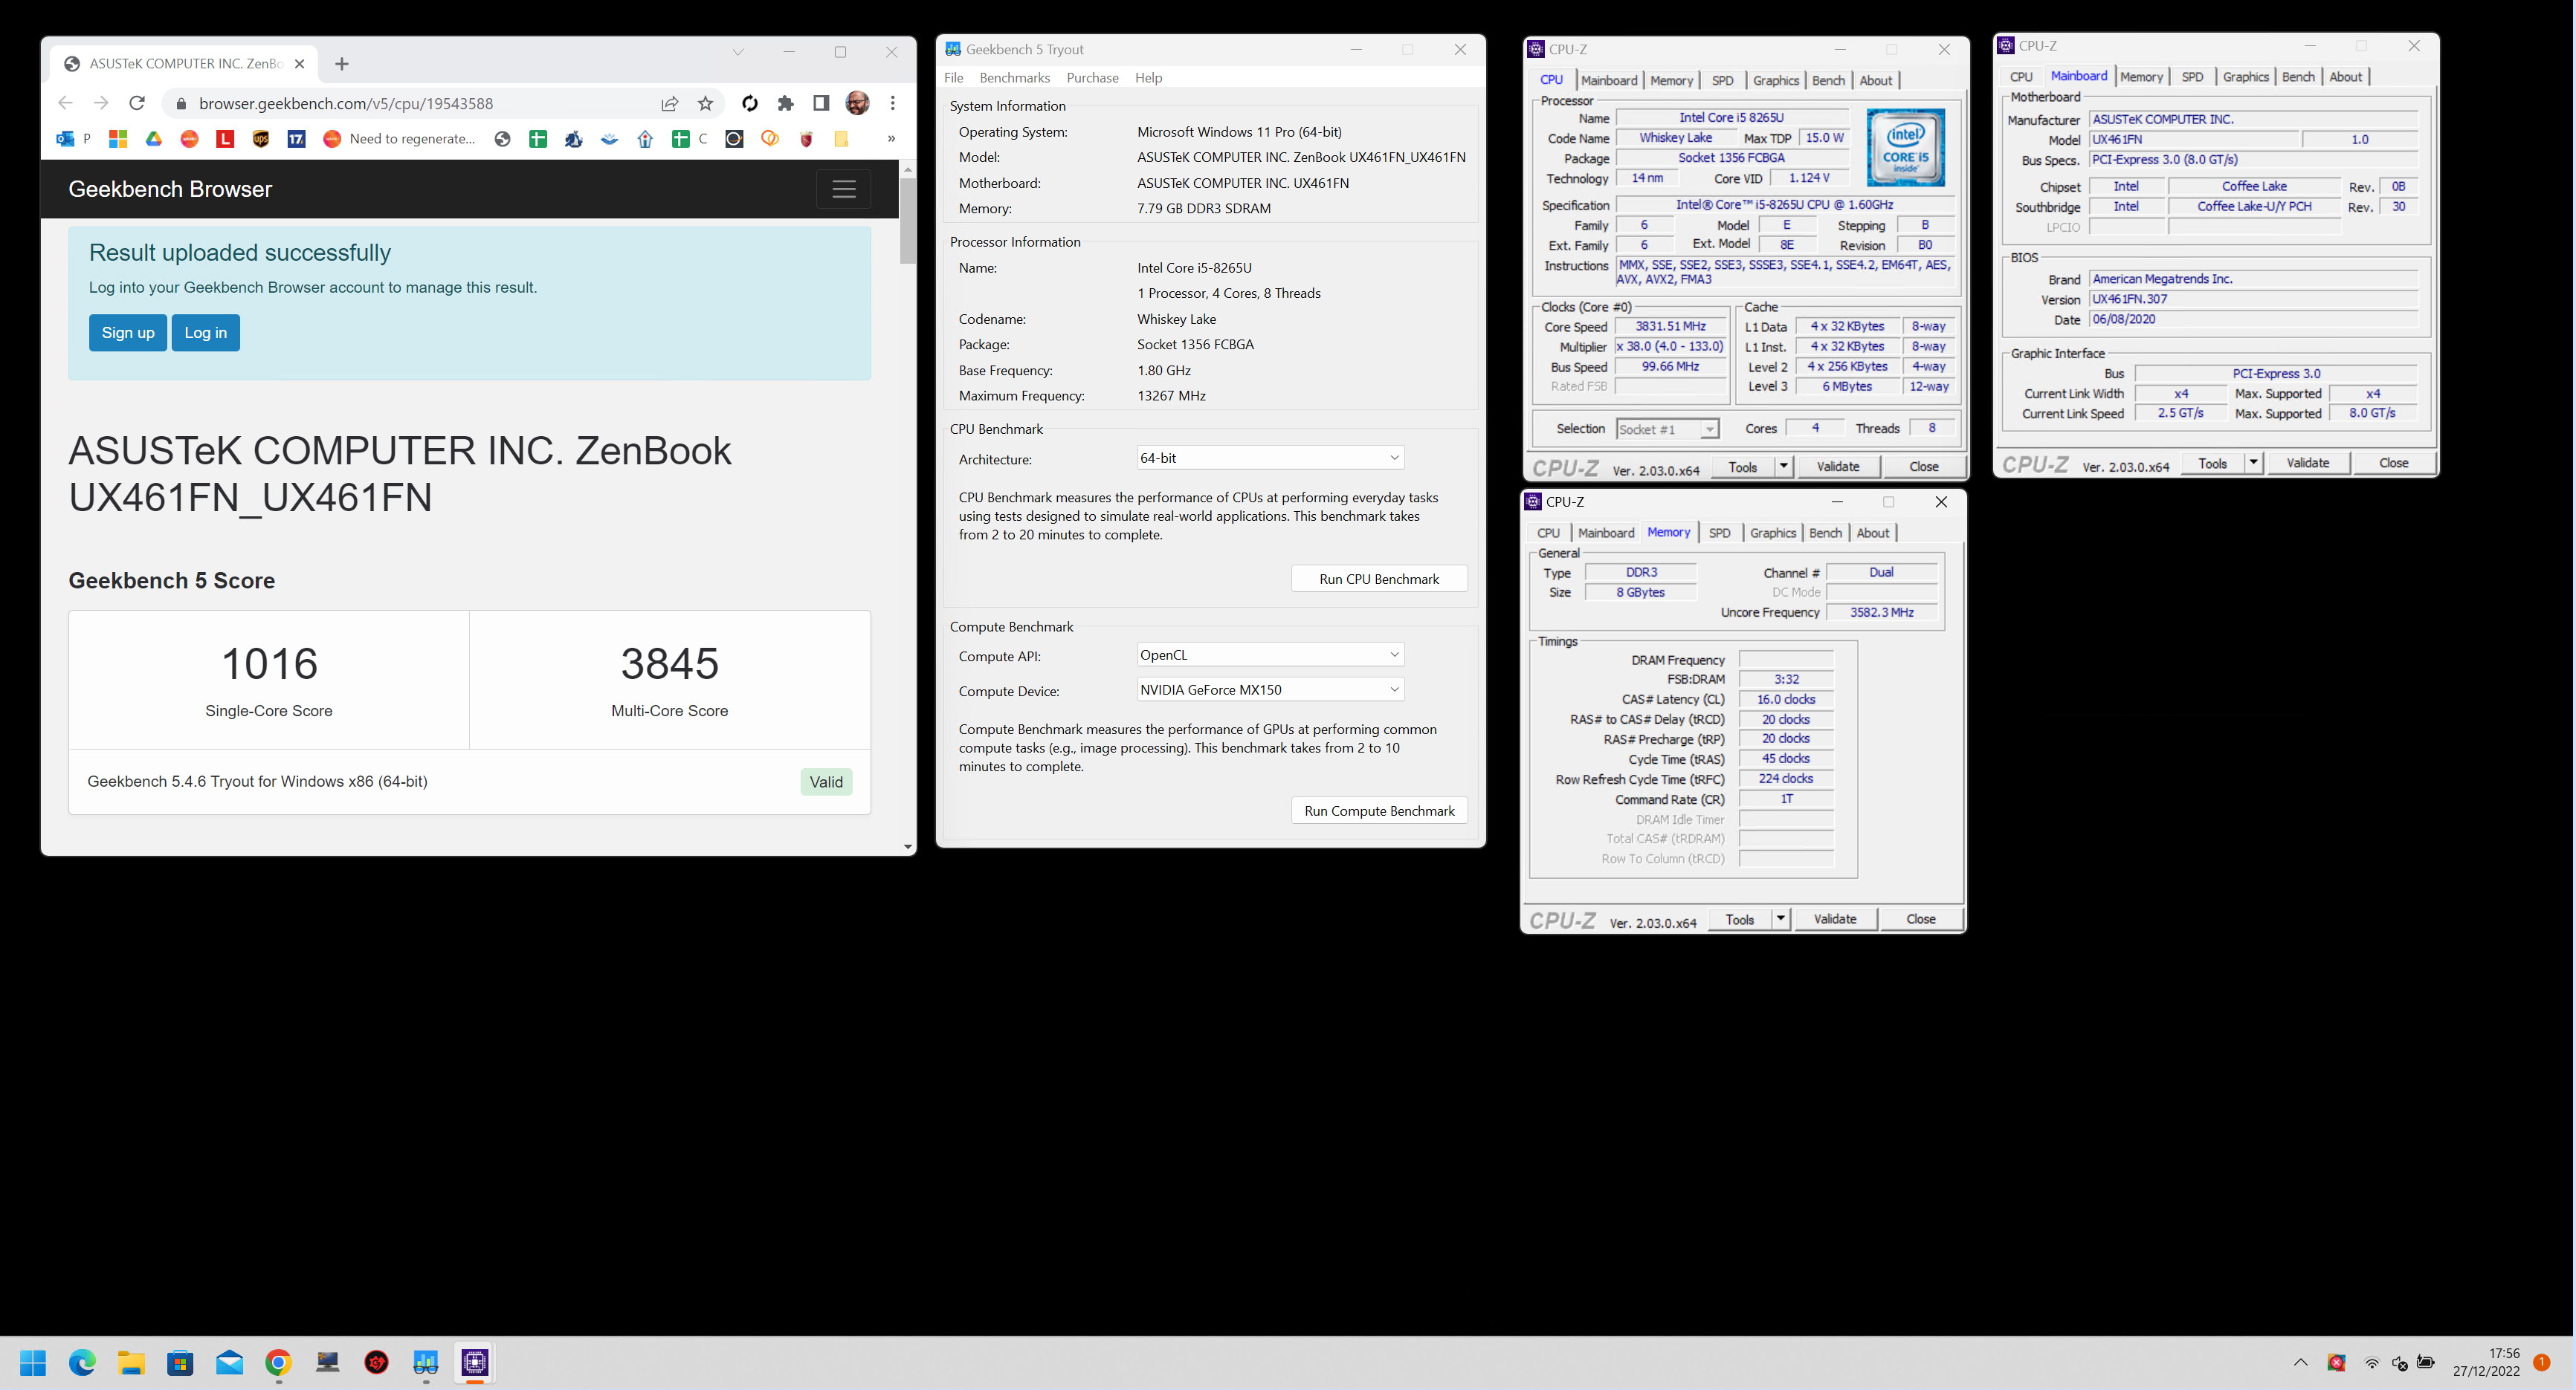2576x1390 pixels.
Task: Switch to SPD tab in CPU-Z CPU window
Action: click(1722, 81)
